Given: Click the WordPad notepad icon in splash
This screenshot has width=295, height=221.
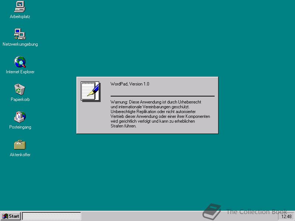Looking at the screenshot, I should 91,91.
